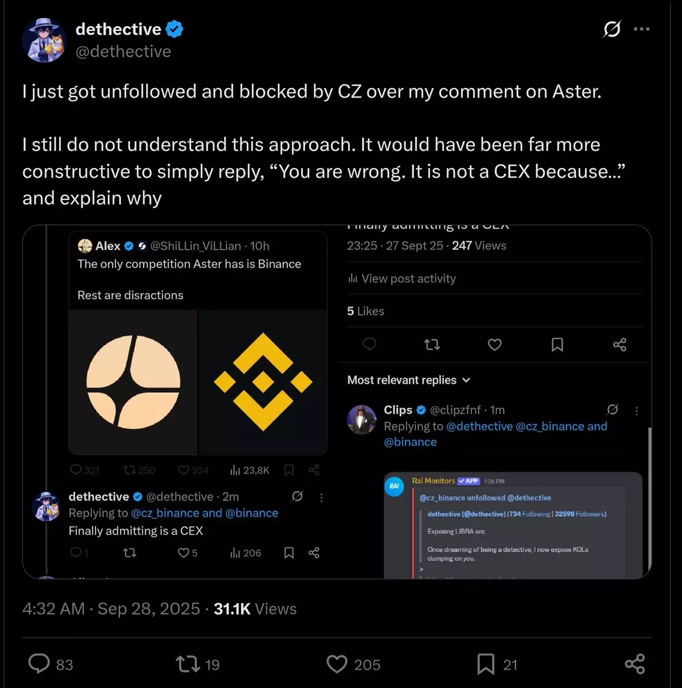
Task: Click the bookmark icon under 5 Likes
Action: click(557, 345)
